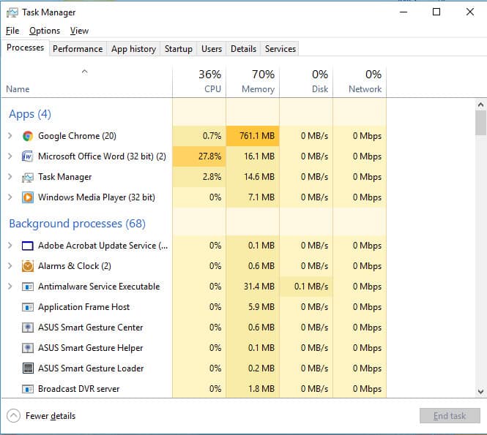Click the Task Manager icon in the Apps list
Screen dimensions: 487x435
tap(27, 178)
